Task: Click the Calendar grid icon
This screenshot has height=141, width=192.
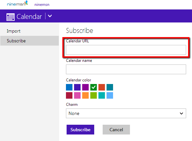Action: 10,17
